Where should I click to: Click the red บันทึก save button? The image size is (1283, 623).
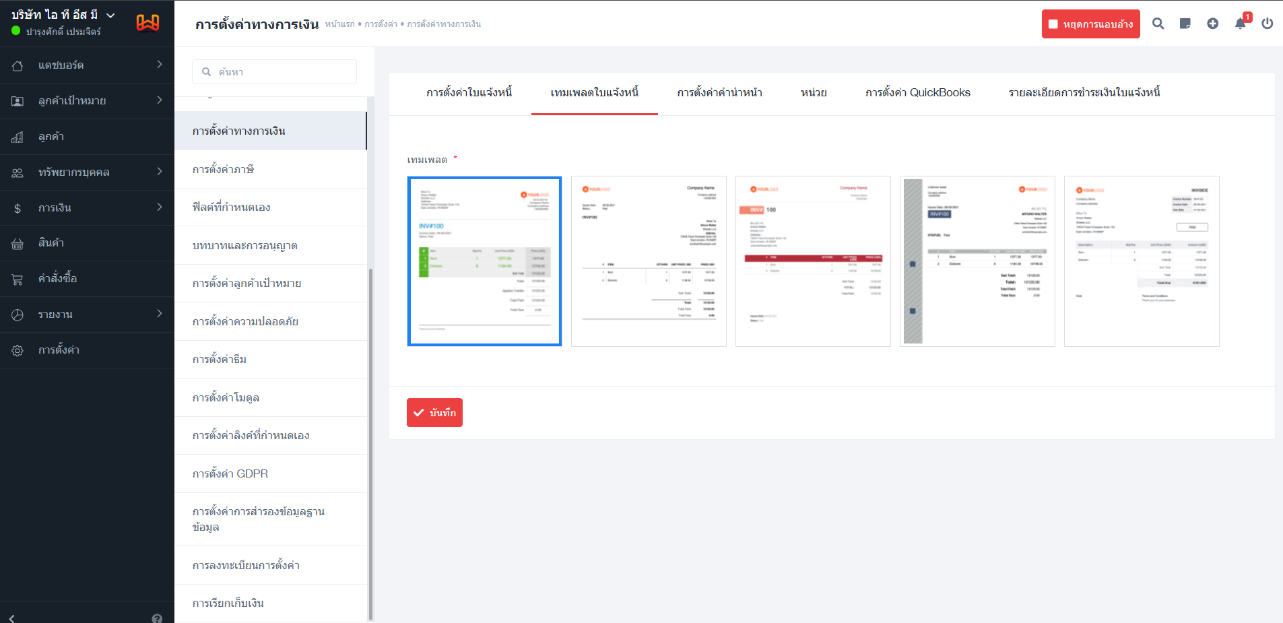click(434, 412)
